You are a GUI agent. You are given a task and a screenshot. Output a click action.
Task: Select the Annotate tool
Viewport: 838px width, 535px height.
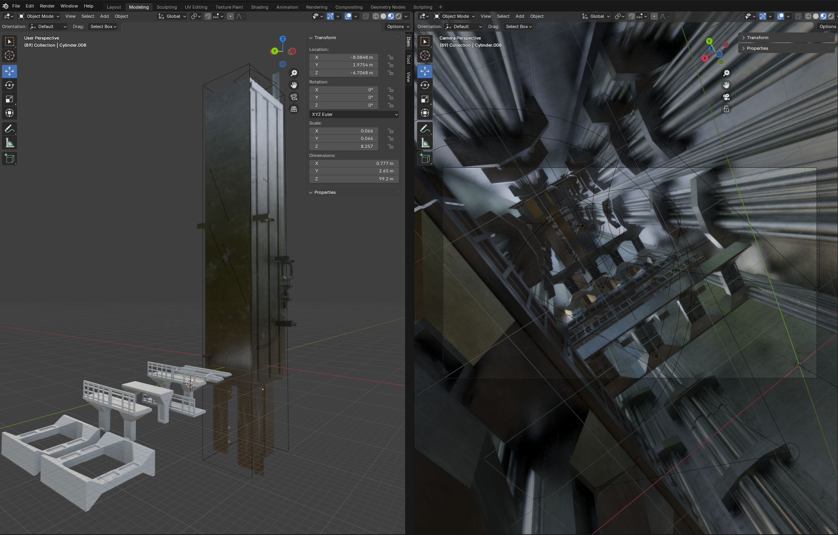point(9,128)
